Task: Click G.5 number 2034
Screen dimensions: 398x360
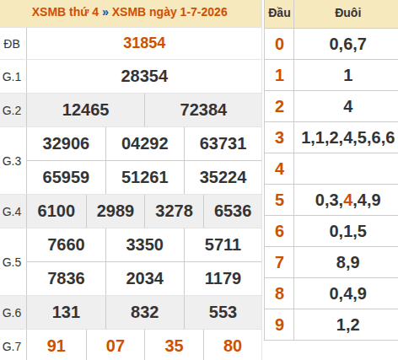Action: click(x=145, y=278)
